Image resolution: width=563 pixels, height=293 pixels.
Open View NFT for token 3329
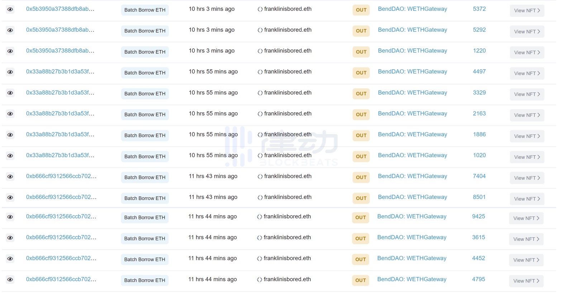tap(526, 94)
